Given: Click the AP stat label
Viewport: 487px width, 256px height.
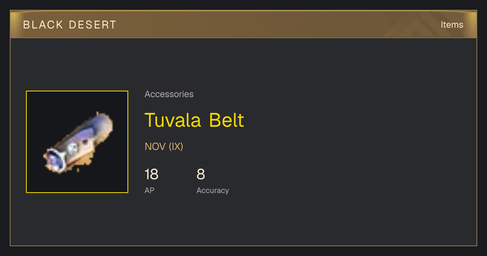Looking at the screenshot, I should coord(149,190).
